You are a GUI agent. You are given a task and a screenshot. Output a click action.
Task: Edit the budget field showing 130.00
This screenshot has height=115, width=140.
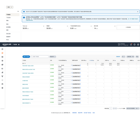[65, 80]
